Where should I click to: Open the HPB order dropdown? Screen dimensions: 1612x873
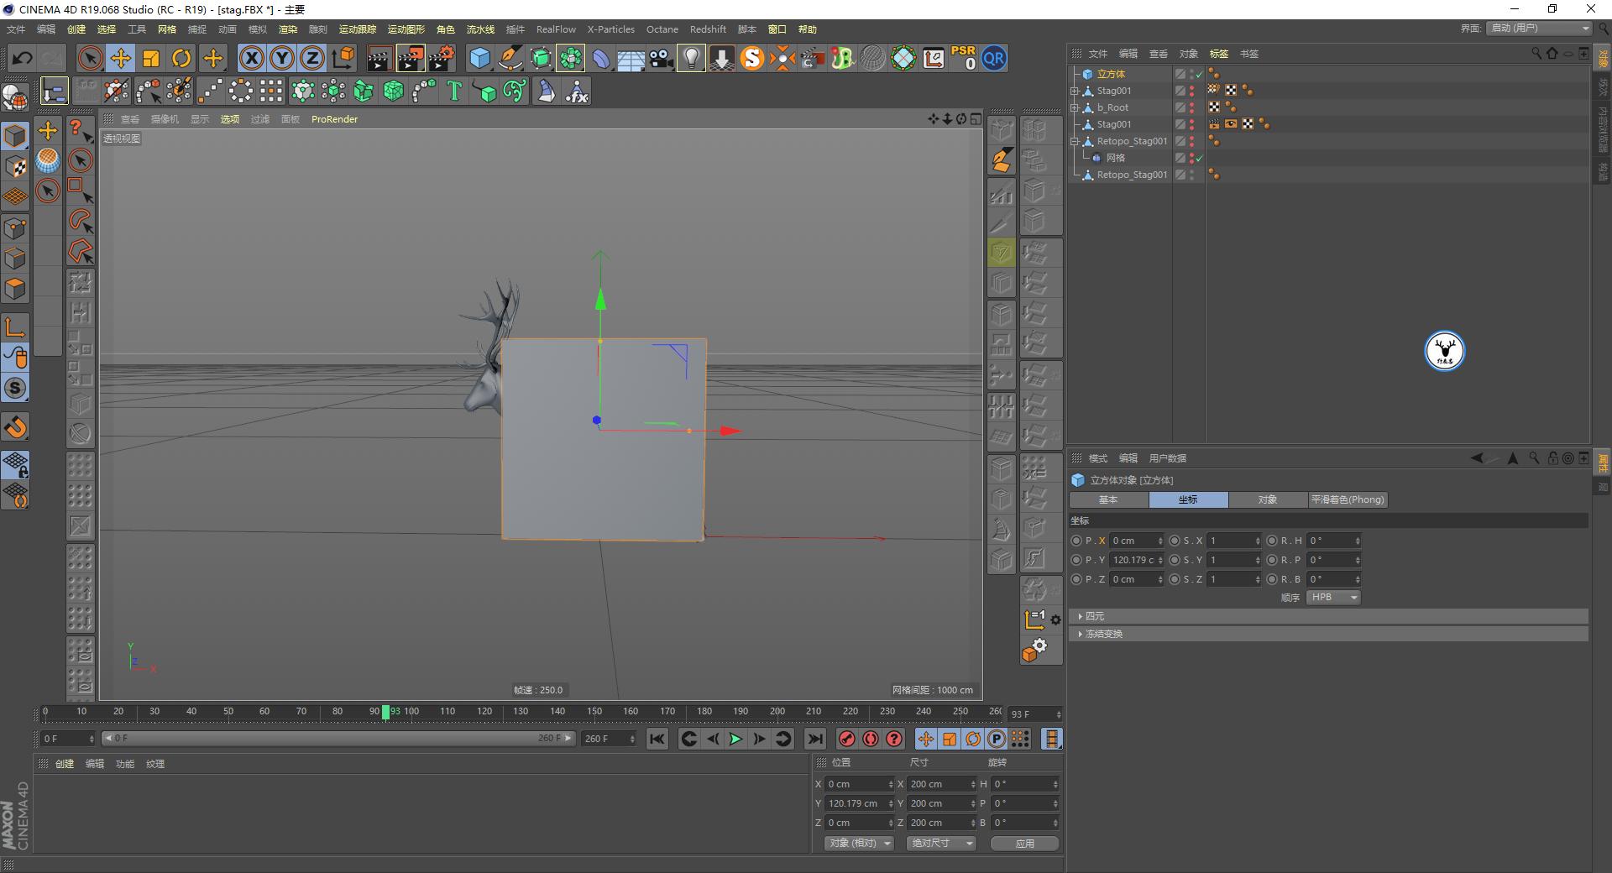tap(1332, 597)
